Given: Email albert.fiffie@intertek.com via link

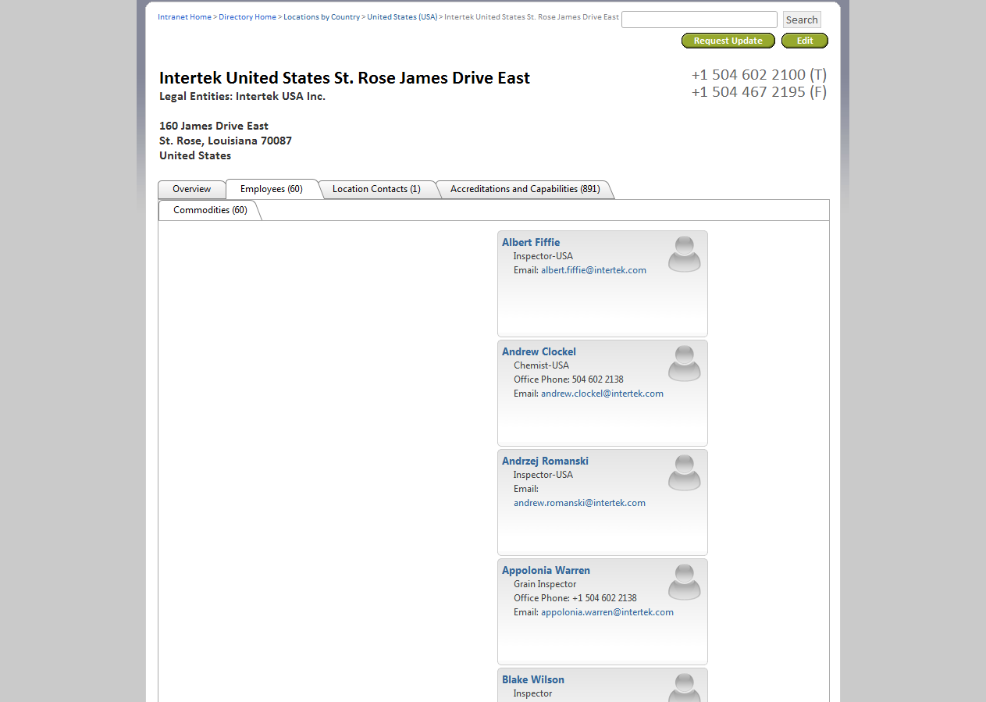Looking at the screenshot, I should click(x=593, y=270).
